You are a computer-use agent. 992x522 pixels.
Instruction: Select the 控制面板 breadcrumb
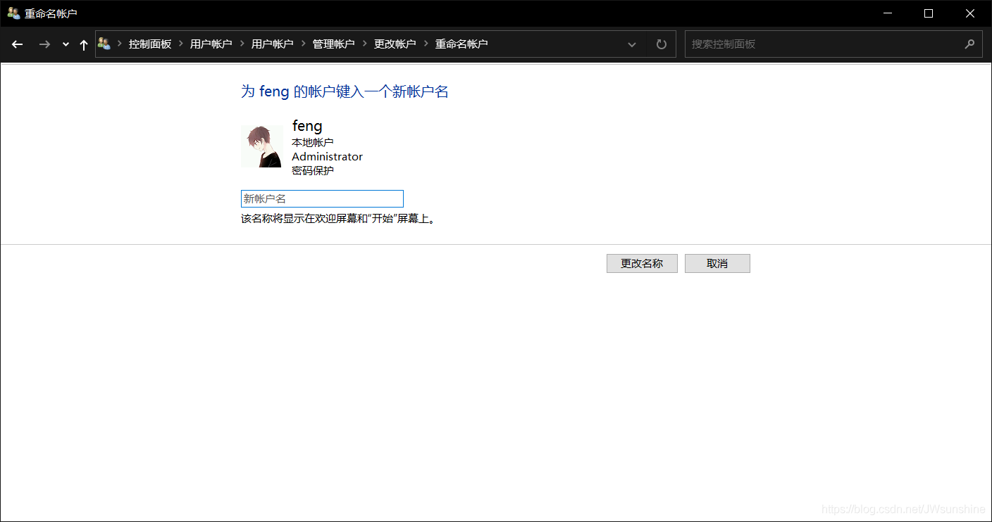[150, 44]
